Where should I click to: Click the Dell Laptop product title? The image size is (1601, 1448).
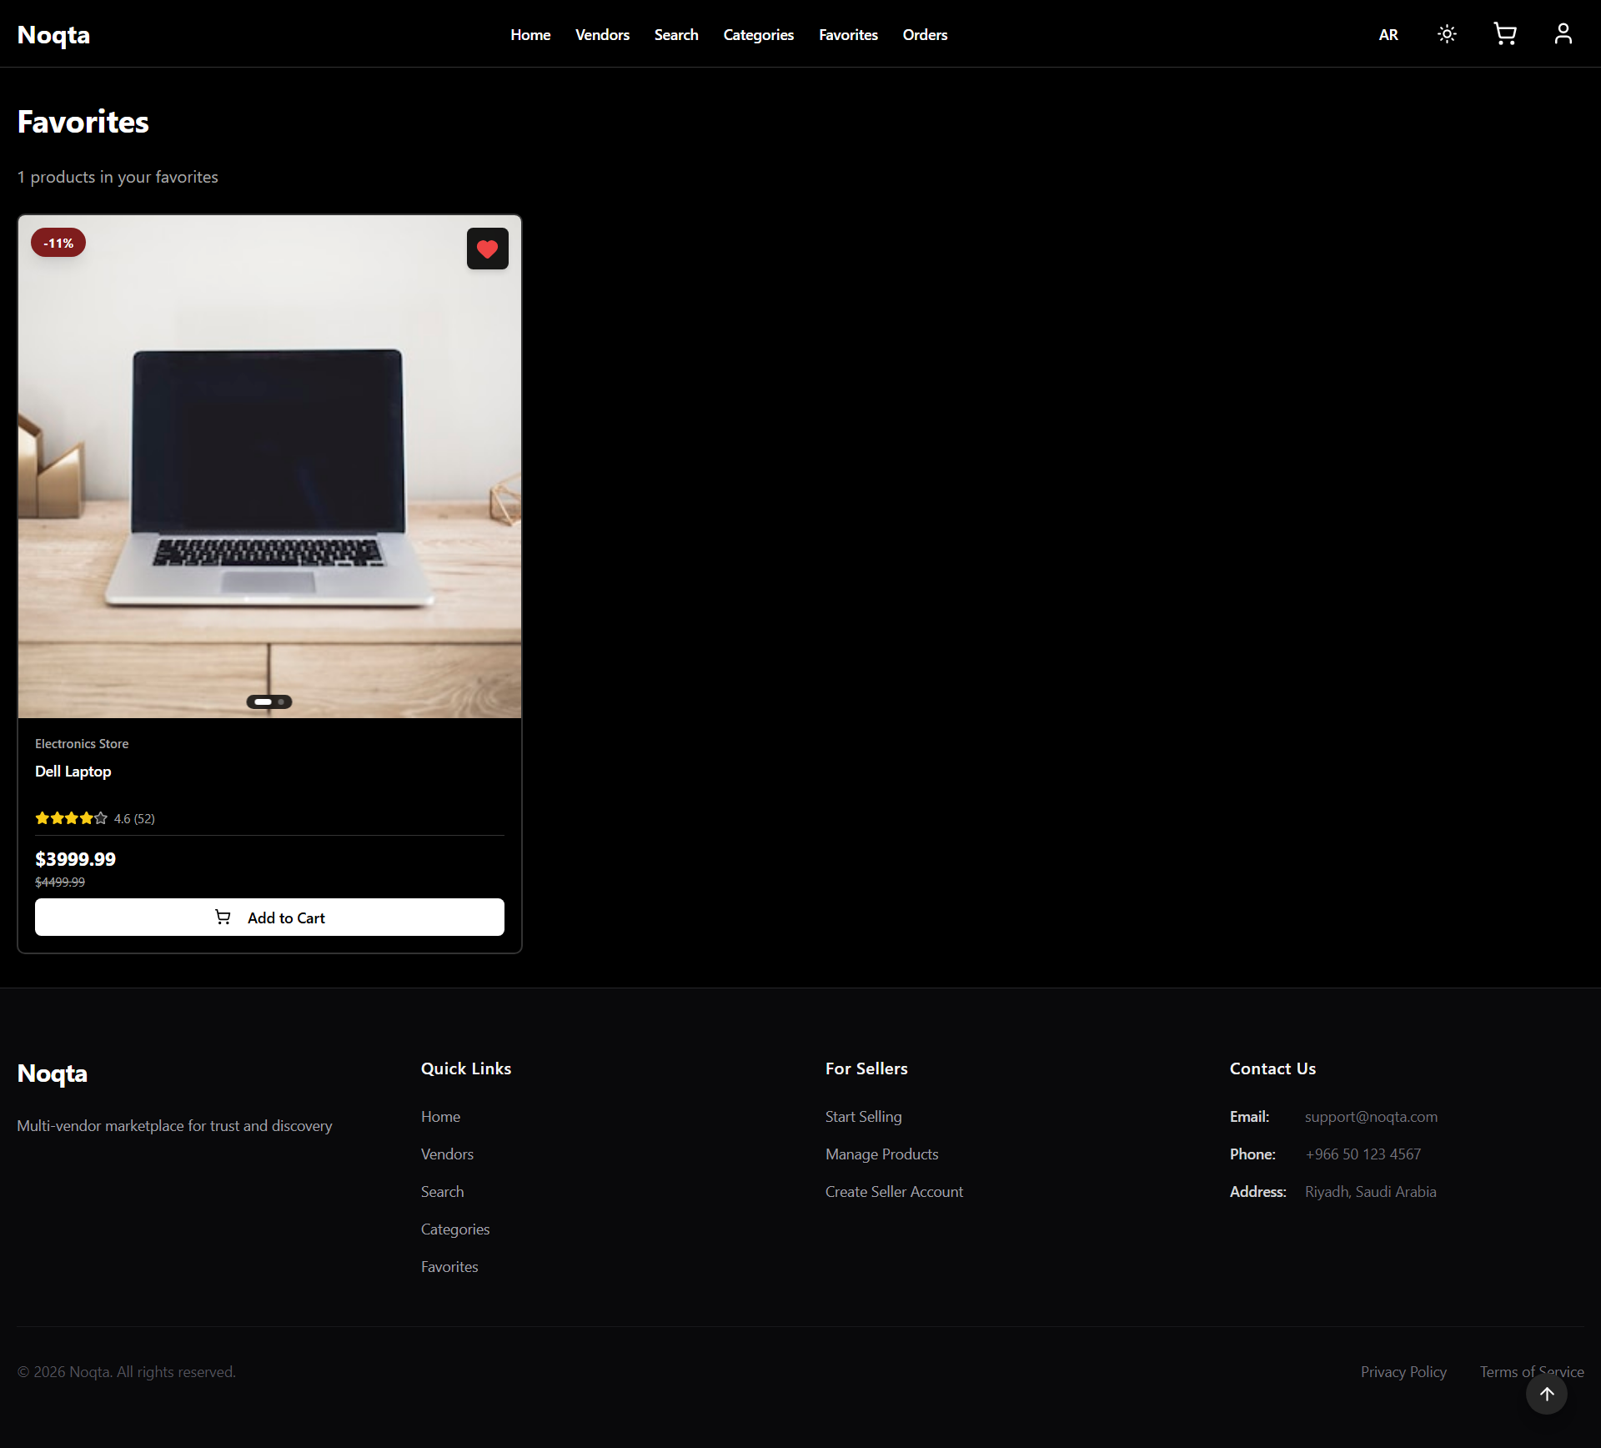(73, 772)
